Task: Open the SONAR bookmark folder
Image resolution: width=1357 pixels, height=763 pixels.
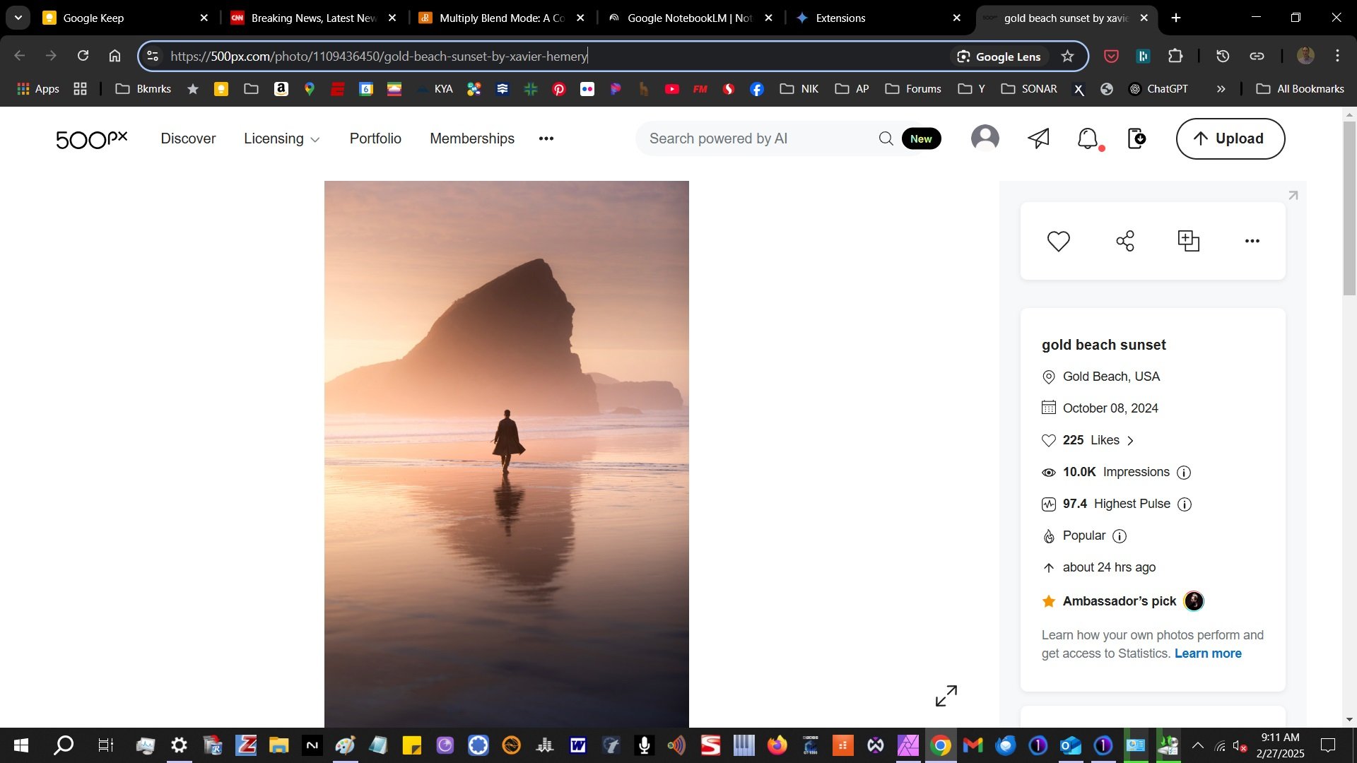Action: [1029, 89]
